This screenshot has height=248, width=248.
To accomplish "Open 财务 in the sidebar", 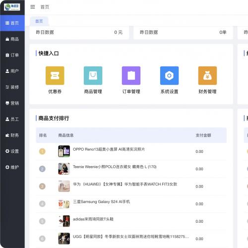I will coord(12,135).
